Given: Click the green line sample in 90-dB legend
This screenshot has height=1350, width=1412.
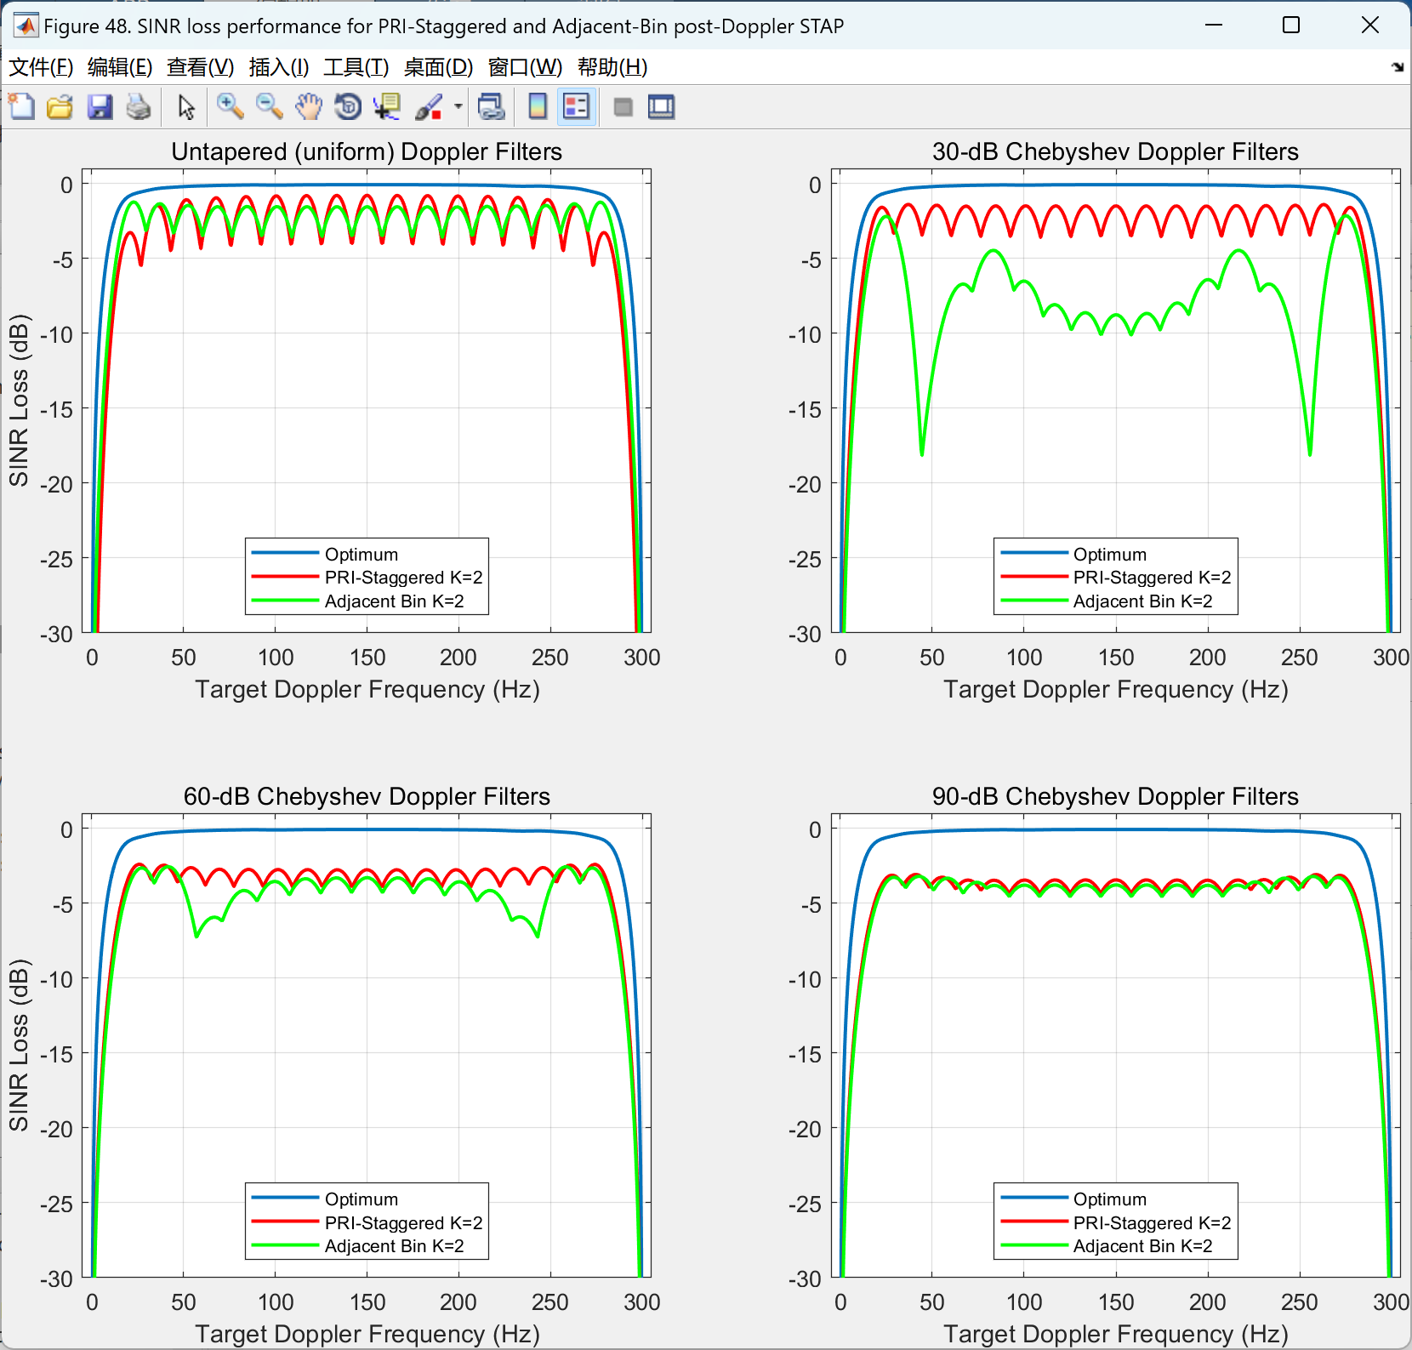Looking at the screenshot, I should pyautogui.click(x=1033, y=1245).
